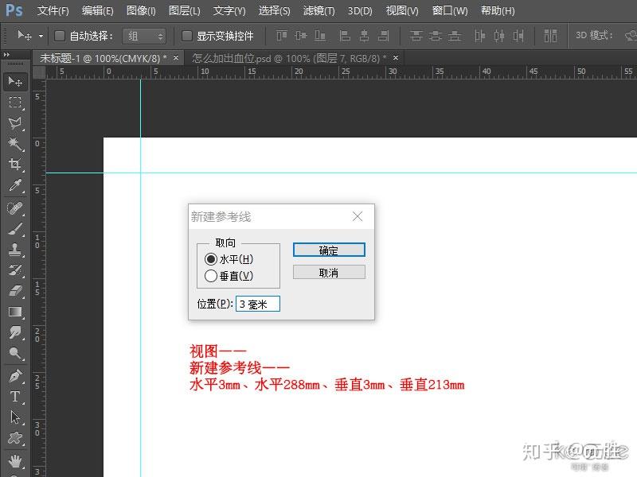
Task: Select the Horizontal Type tool
Action: pos(14,397)
